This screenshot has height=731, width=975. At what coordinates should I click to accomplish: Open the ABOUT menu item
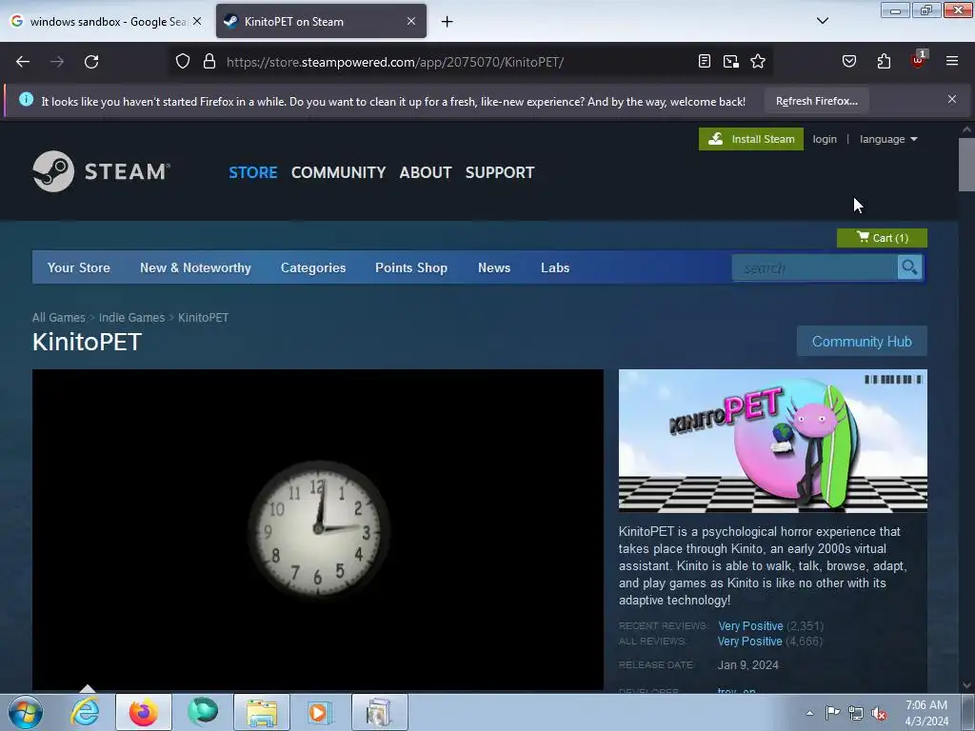click(x=426, y=172)
